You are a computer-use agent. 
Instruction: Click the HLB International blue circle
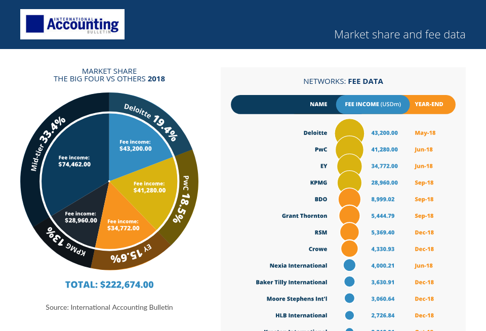pyautogui.click(x=349, y=315)
